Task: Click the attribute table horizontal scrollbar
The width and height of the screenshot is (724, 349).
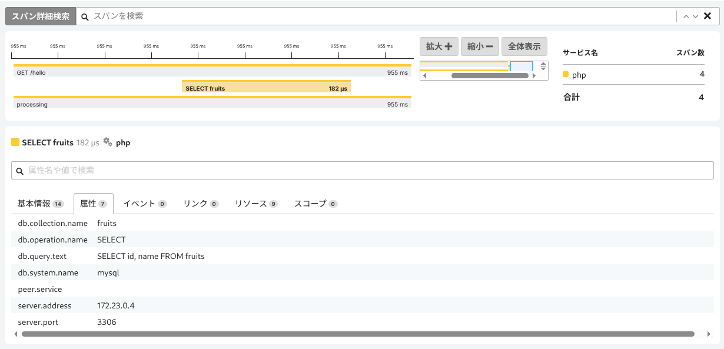Action: (358, 334)
